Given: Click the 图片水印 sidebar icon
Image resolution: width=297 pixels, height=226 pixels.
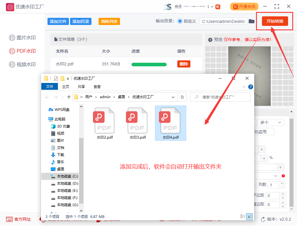Looking at the screenshot, I should click(12, 38).
